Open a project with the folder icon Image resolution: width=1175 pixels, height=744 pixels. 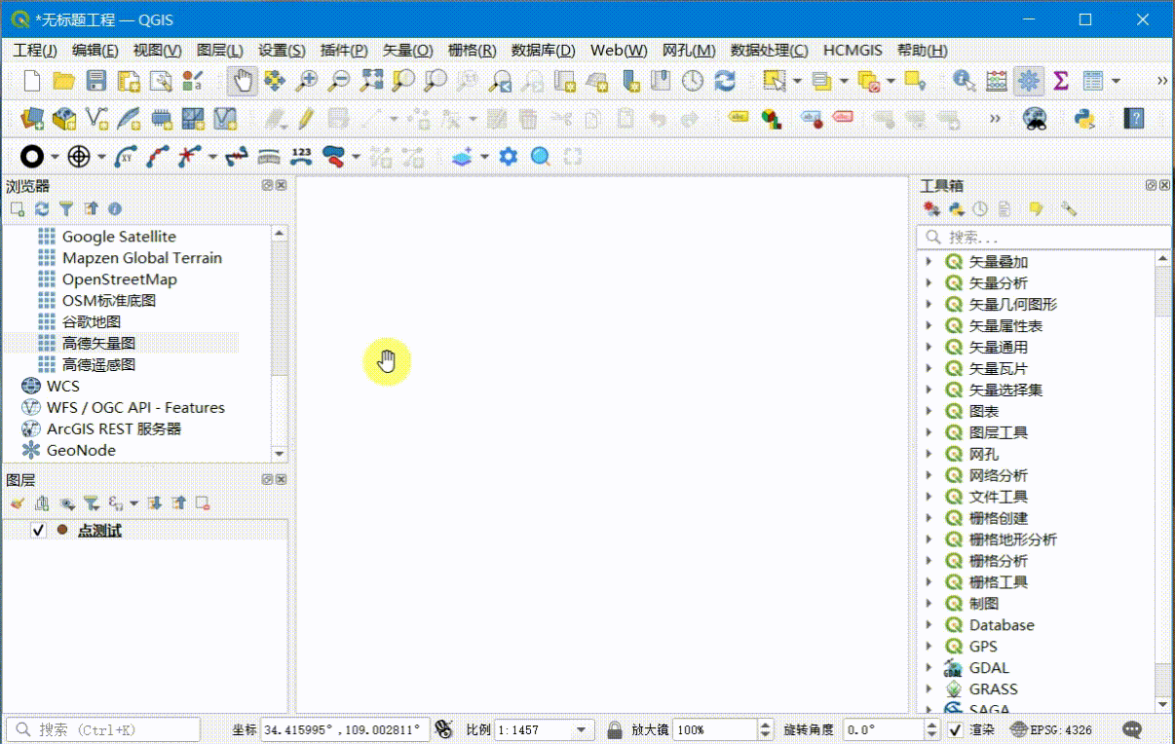(64, 81)
